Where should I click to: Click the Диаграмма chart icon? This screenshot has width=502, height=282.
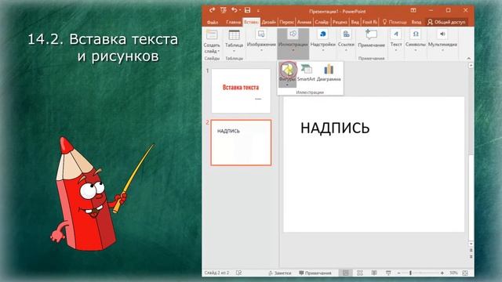point(329,69)
